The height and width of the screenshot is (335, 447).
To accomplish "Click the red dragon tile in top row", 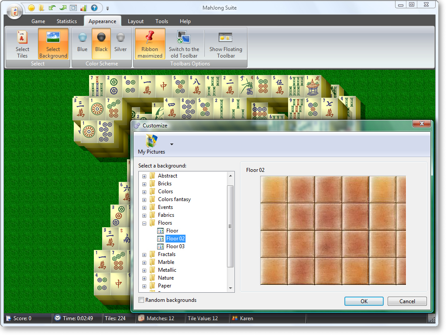I will (163, 86).
